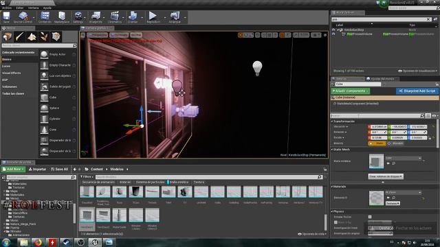The image size is (440, 247).
Task: Click the Save All button
Action: point(59,169)
